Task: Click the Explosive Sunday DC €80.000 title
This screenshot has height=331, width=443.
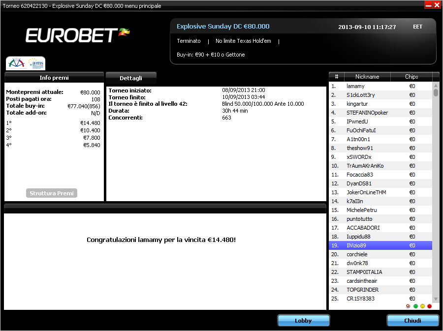Action: pyautogui.click(x=223, y=27)
